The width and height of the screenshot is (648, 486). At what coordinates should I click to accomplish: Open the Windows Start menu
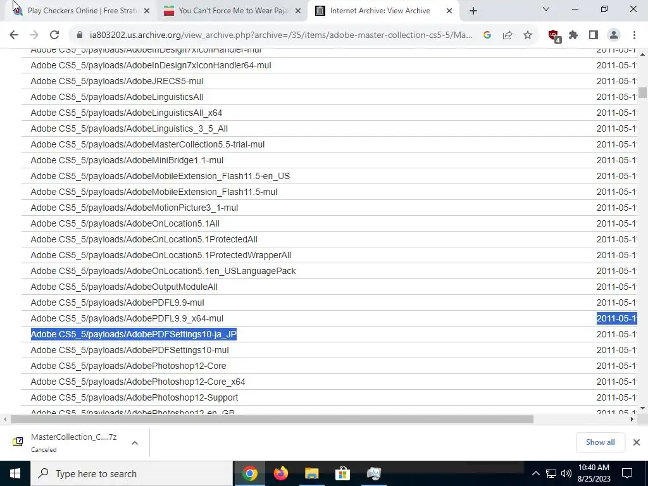15,473
